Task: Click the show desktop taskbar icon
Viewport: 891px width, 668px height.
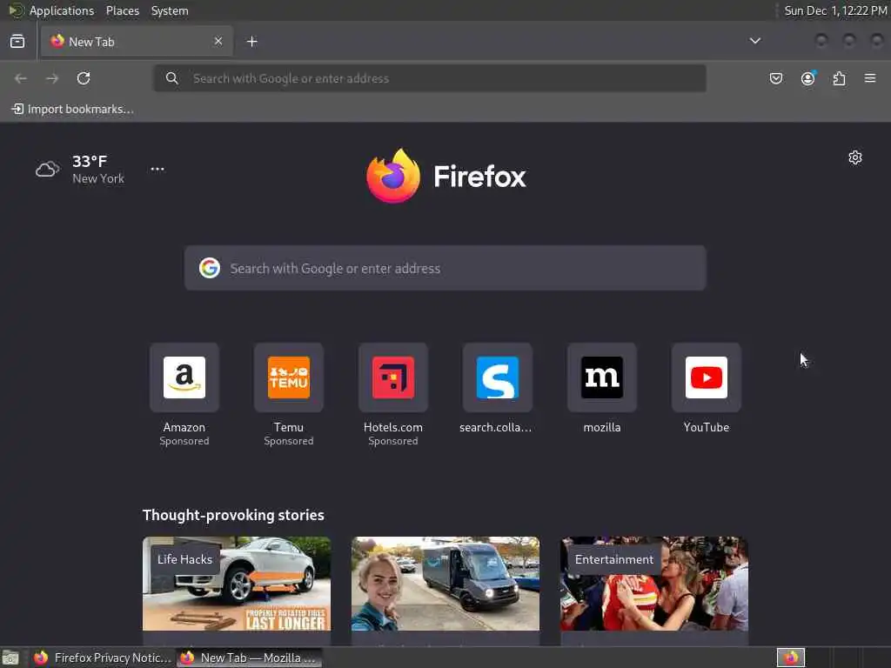Action: tap(10, 658)
